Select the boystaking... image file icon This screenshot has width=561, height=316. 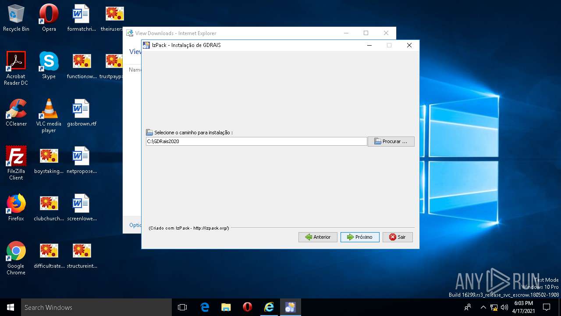tap(49, 160)
